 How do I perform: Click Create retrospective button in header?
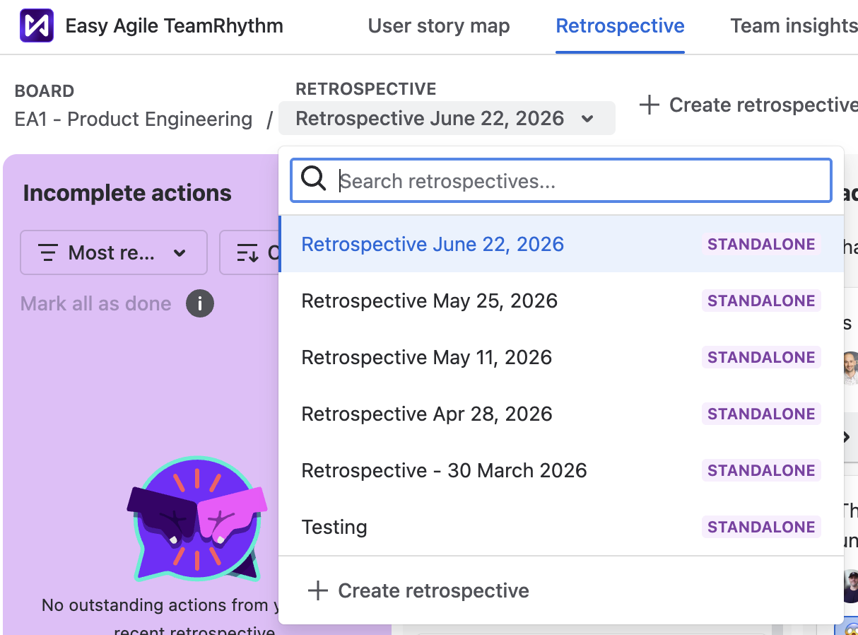pos(748,105)
